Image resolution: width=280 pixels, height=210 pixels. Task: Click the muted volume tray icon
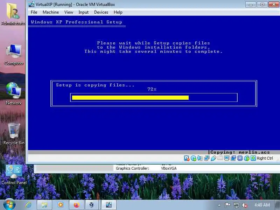244,205
